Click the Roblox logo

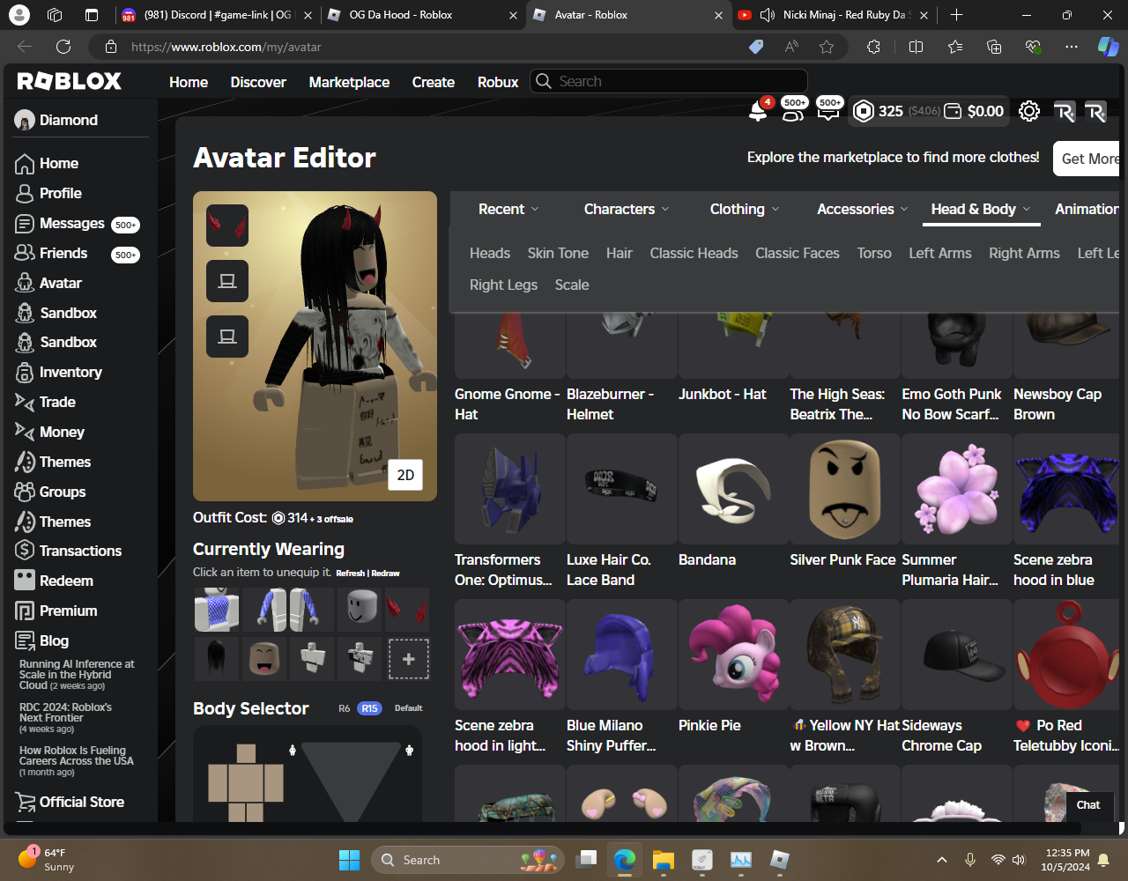pyautogui.click(x=70, y=81)
